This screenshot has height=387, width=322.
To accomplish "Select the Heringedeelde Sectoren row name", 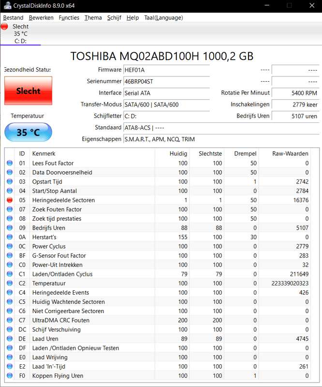I will [x=63, y=200].
